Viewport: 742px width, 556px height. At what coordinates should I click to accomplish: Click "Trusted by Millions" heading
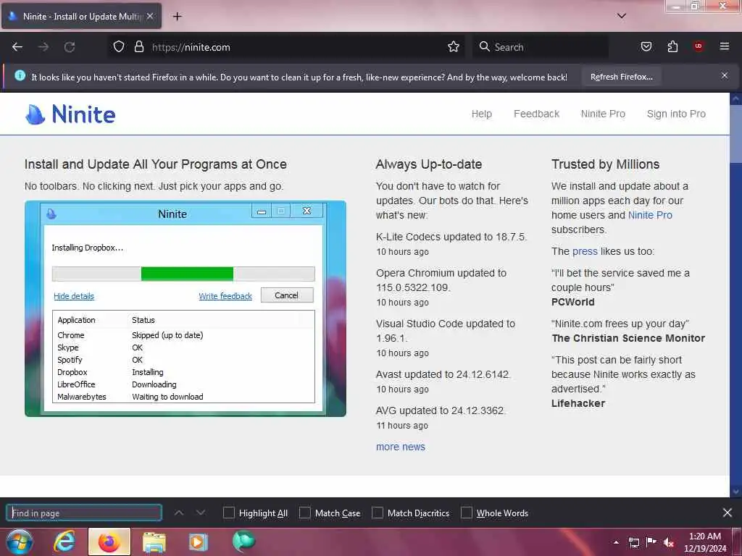605,164
